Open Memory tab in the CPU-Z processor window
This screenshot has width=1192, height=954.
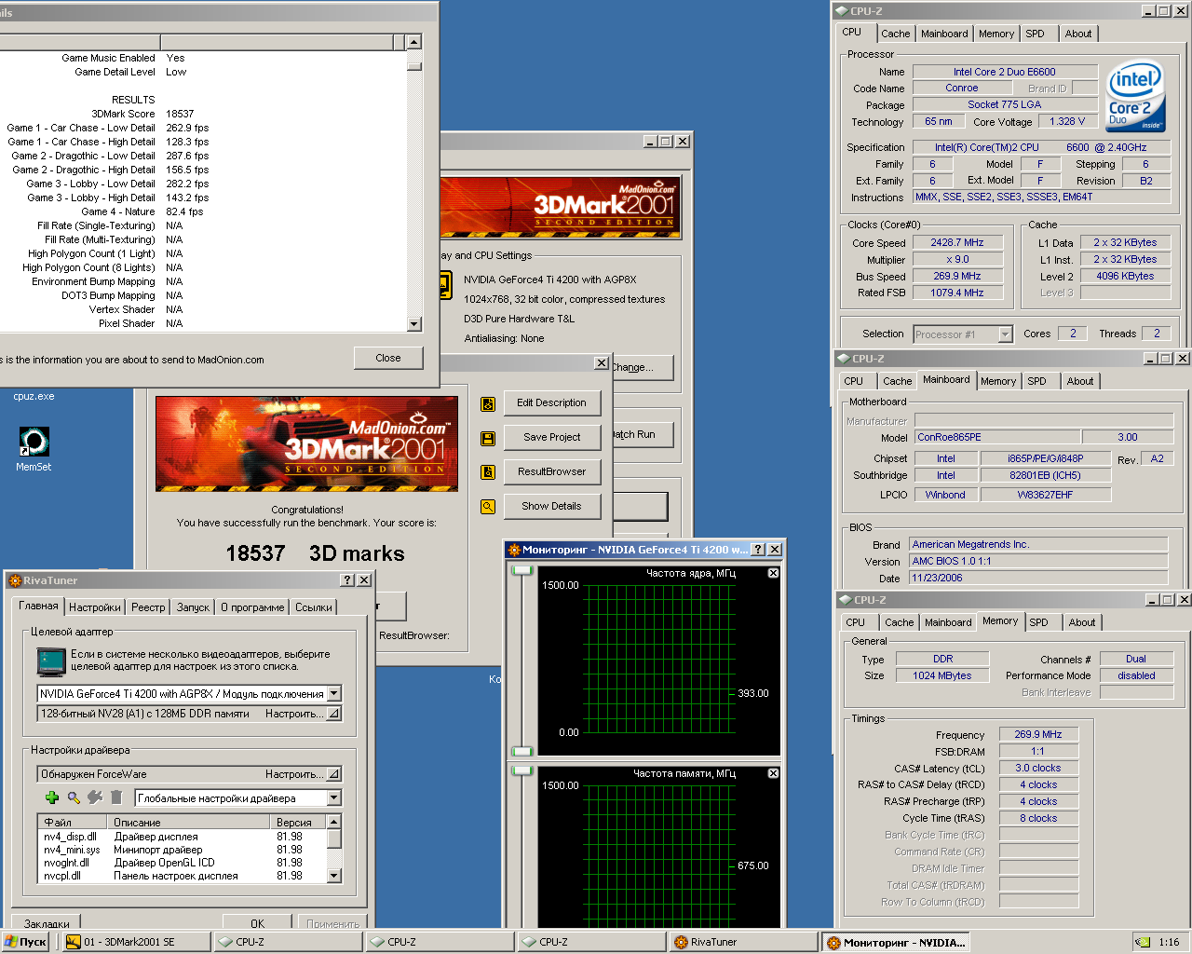tap(996, 34)
